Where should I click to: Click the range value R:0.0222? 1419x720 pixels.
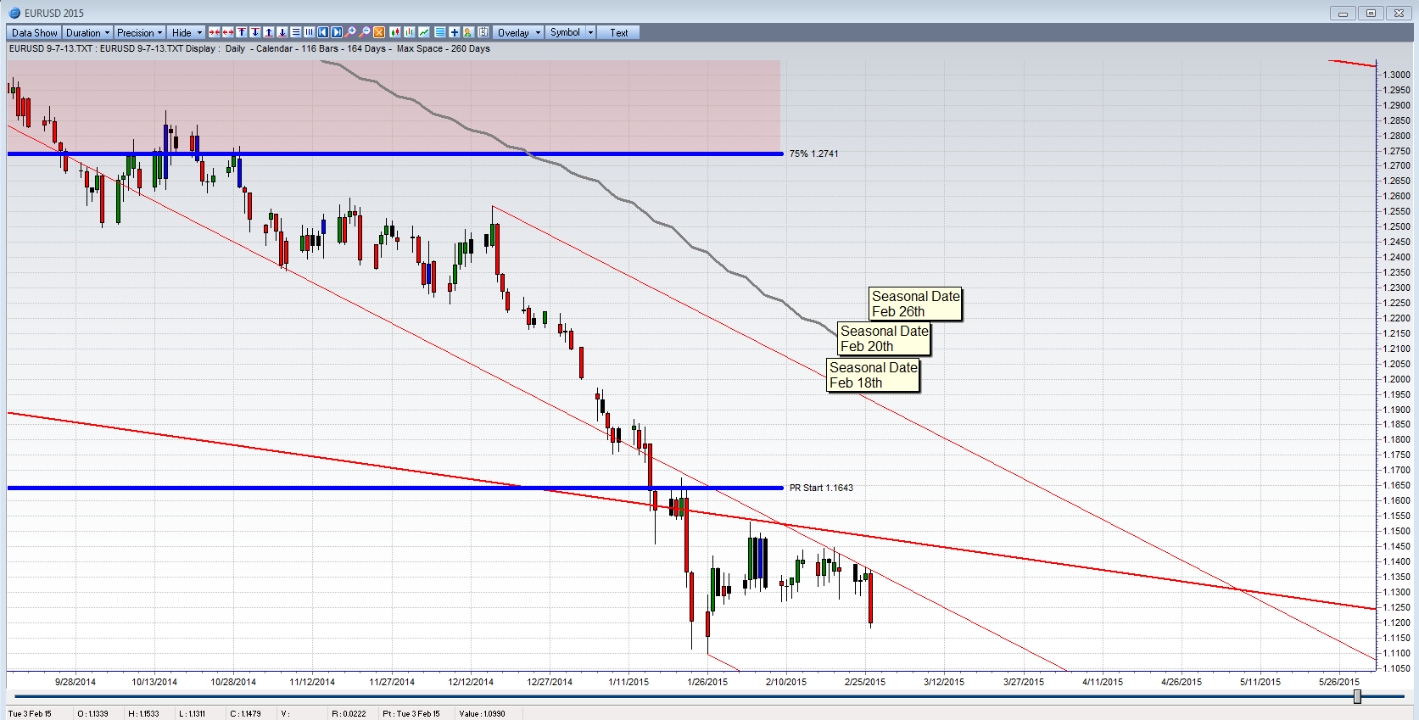point(349,713)
